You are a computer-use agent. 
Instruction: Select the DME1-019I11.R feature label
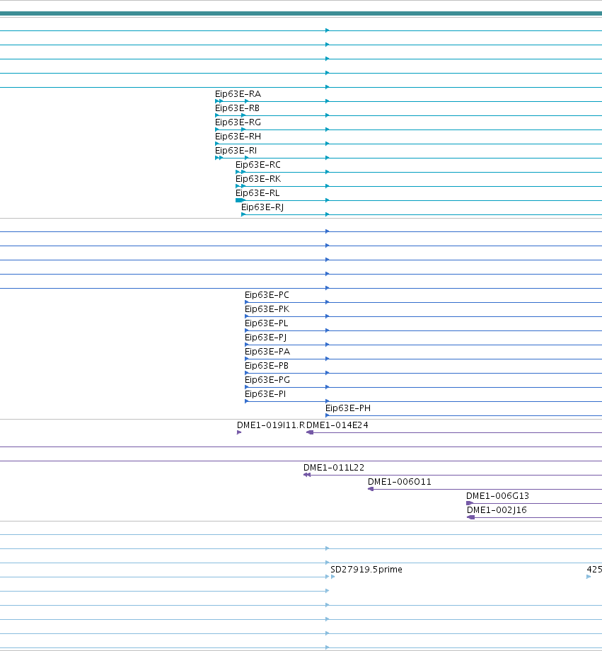(x=271, y=425)
